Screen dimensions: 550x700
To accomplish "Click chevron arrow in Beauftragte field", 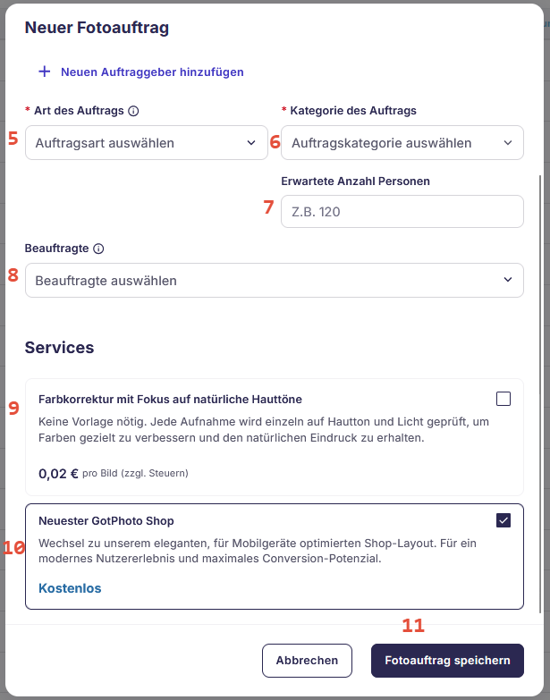I will pos(508,280).
